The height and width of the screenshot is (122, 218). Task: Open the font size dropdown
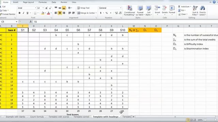pyautogui.click(x=43, y=8)
